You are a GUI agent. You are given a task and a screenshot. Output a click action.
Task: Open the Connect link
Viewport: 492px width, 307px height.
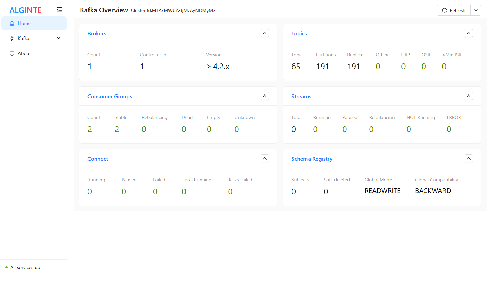pos(98,159)
